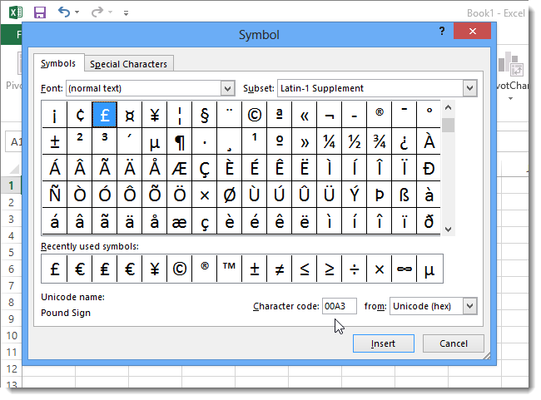The image size is (541, 400).
Task: Expand the Subset dropdown list
Action: pos(470,88)
